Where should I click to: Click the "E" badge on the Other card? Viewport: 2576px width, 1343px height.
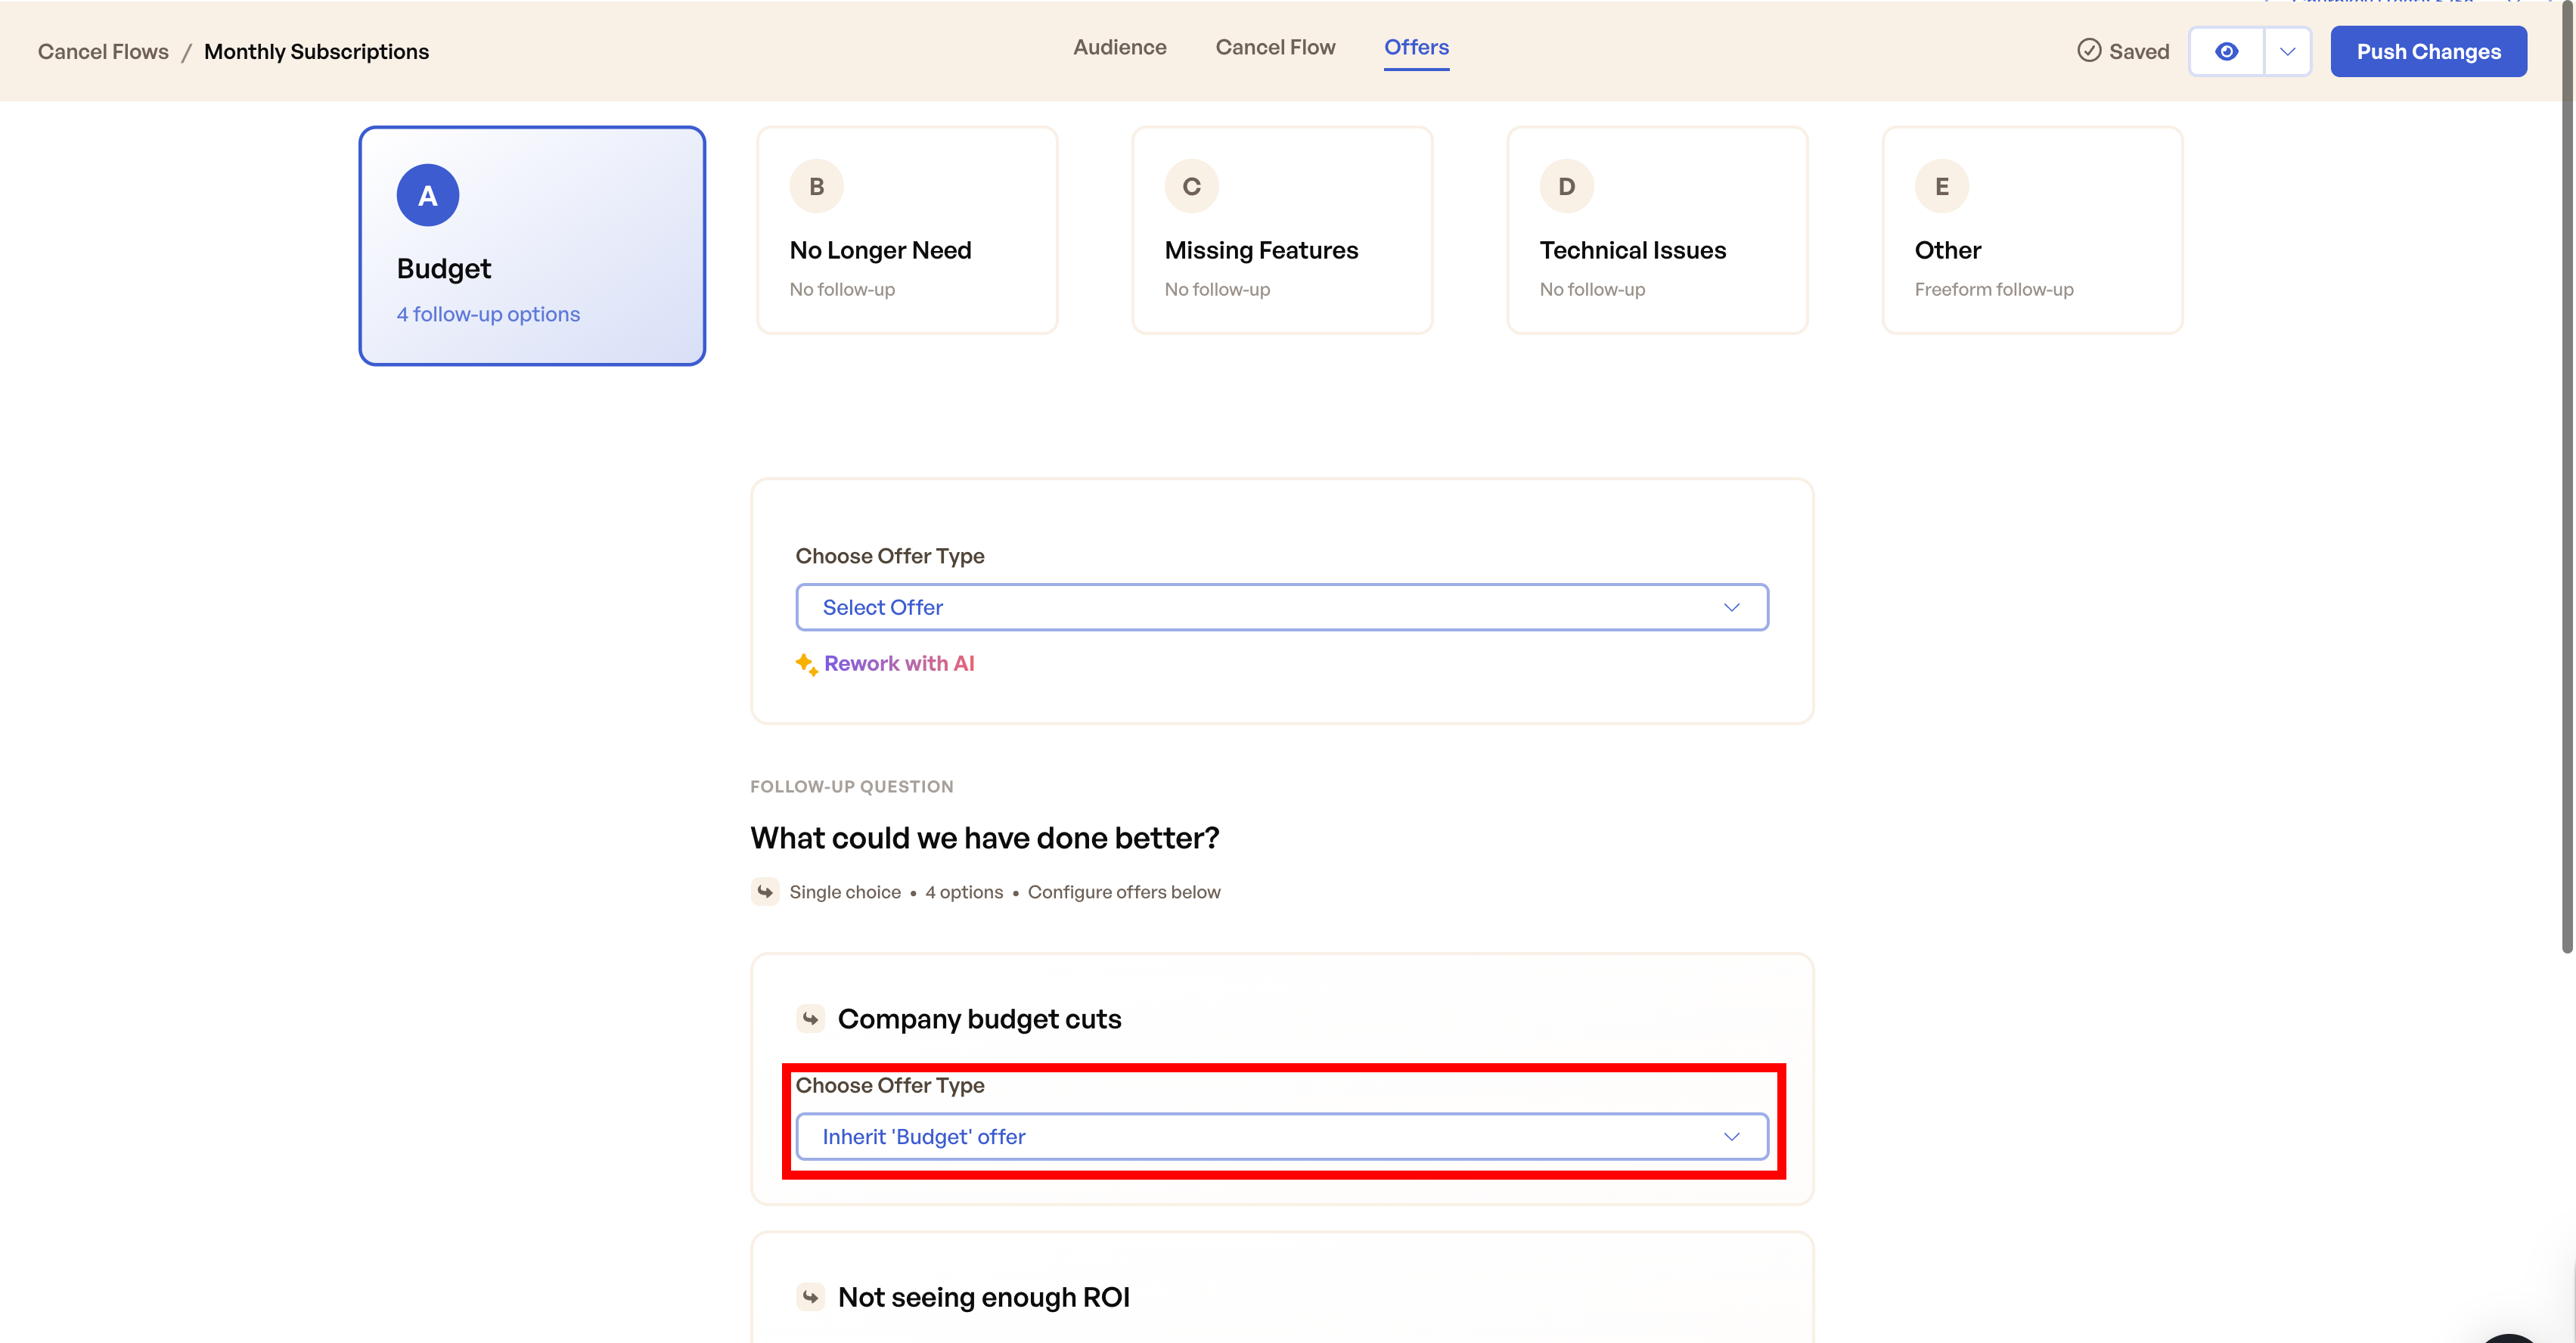pyautogui.click(x=1941, y=186)
